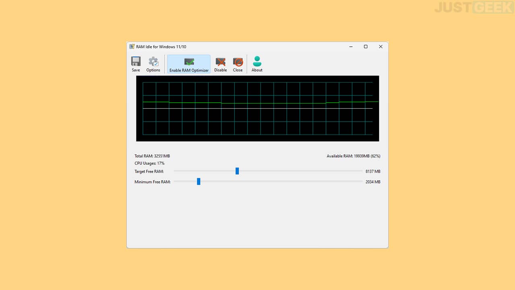
Task: Enable RAM Optimizer toolbar button
Action: [189, 64]
